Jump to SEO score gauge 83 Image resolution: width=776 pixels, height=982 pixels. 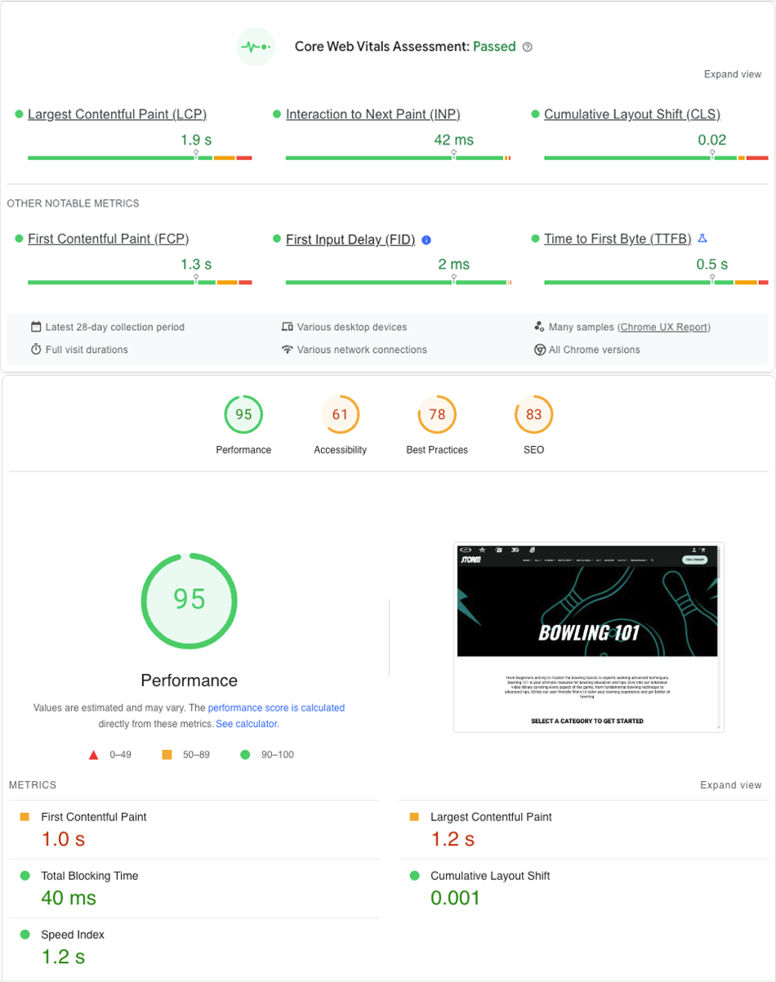[533, 415]
